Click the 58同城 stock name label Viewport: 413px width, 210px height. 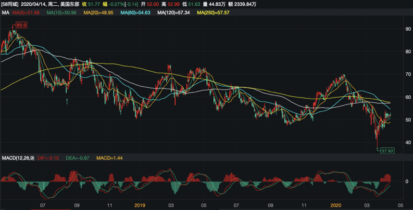[x=10, y=4]
